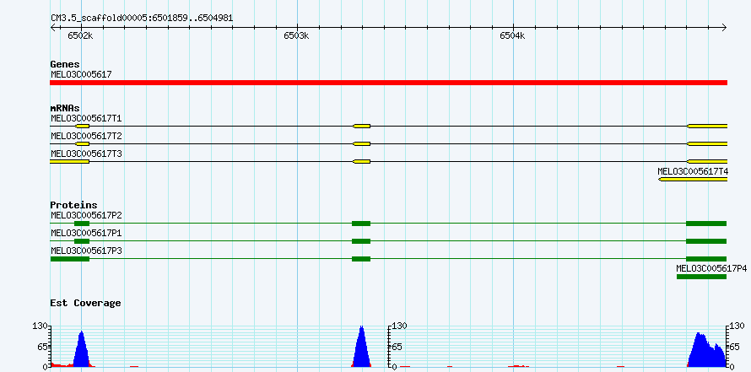Open the Genes track heading
The height and width of the screenshot is (372, 751).
[65, 65]
